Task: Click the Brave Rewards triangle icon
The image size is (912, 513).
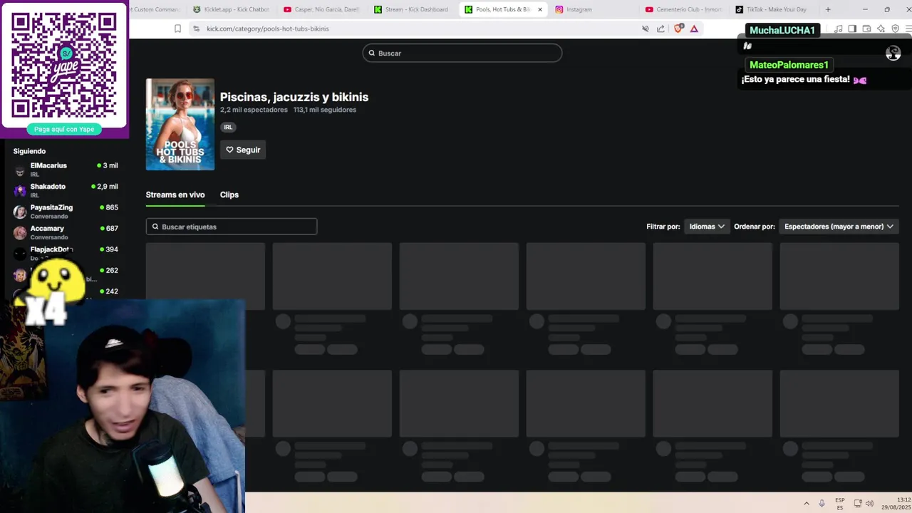Action: pyautogui.click(x=694, y=28)
